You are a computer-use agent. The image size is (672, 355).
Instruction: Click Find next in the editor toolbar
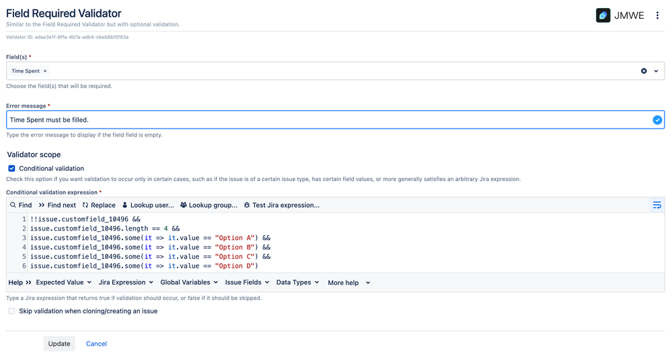pos(57,205)
